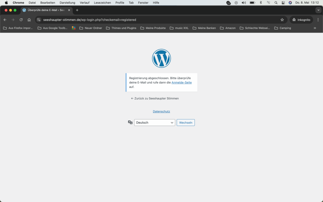Open the Neuer Ordner bookmarks folder
This screenshot has height=202, width=323.
point(91,28)
